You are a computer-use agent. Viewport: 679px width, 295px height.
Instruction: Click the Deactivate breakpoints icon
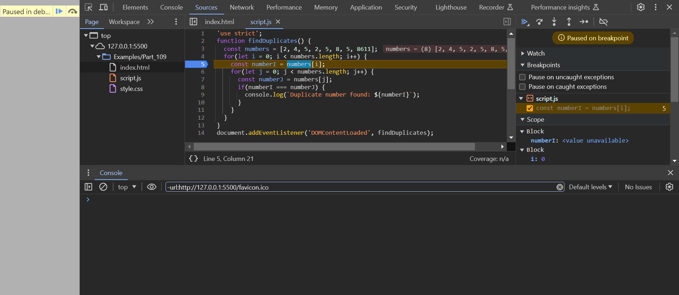[603, 22]
